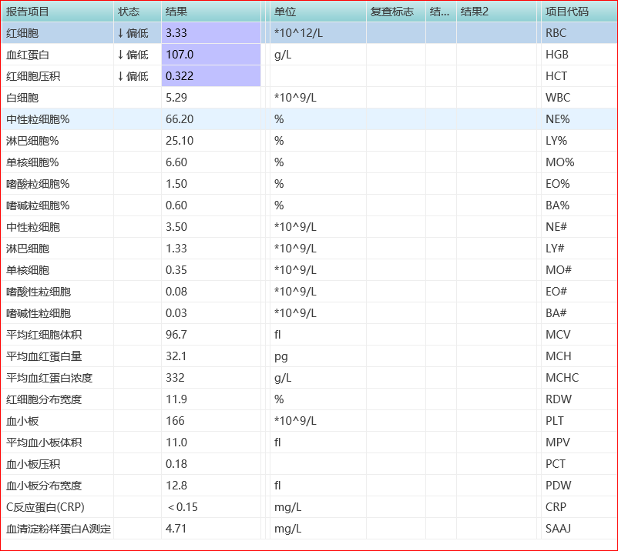618x551 pixels.
Task: Click the 0.35 result value
Action: click(x=176, y=270)
